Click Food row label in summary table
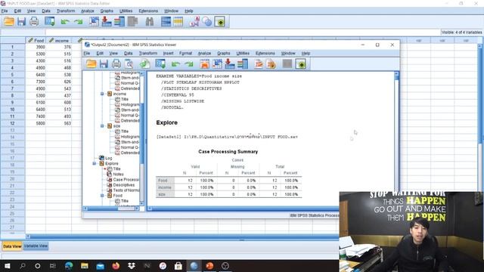The image size is (484, 272). [165, 181]
